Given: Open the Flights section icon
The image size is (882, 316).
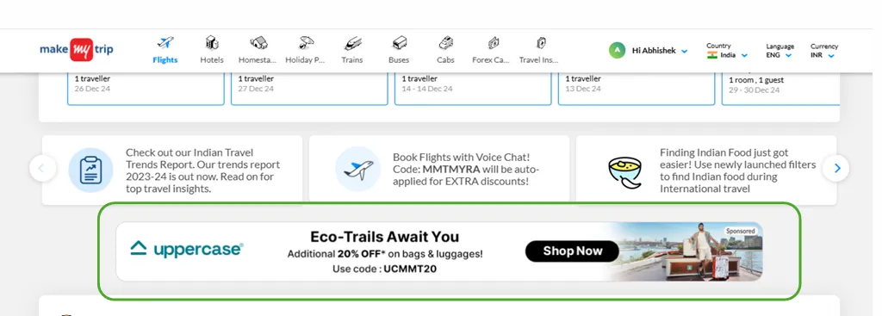Looking at the screenshot, I should click(x=165, y=43).
